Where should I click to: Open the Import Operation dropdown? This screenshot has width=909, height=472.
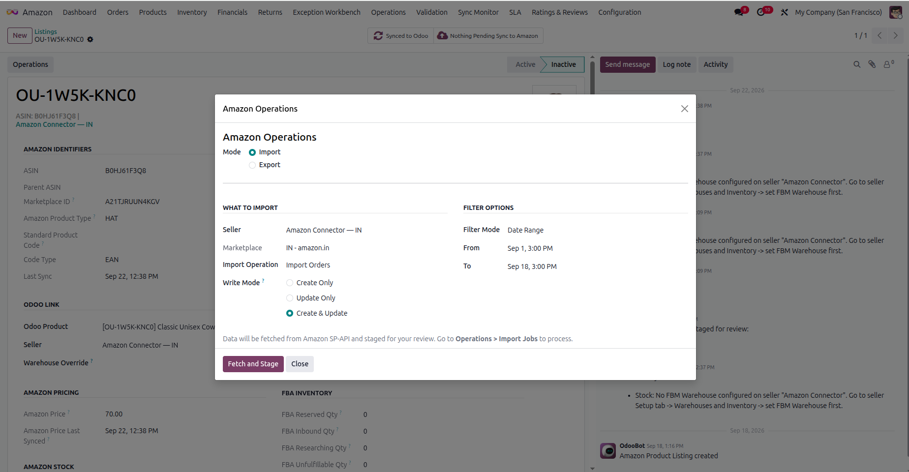click(x=366, y=265)
